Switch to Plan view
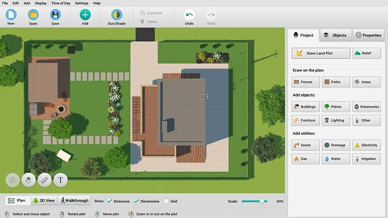 [x=18, y=200]
